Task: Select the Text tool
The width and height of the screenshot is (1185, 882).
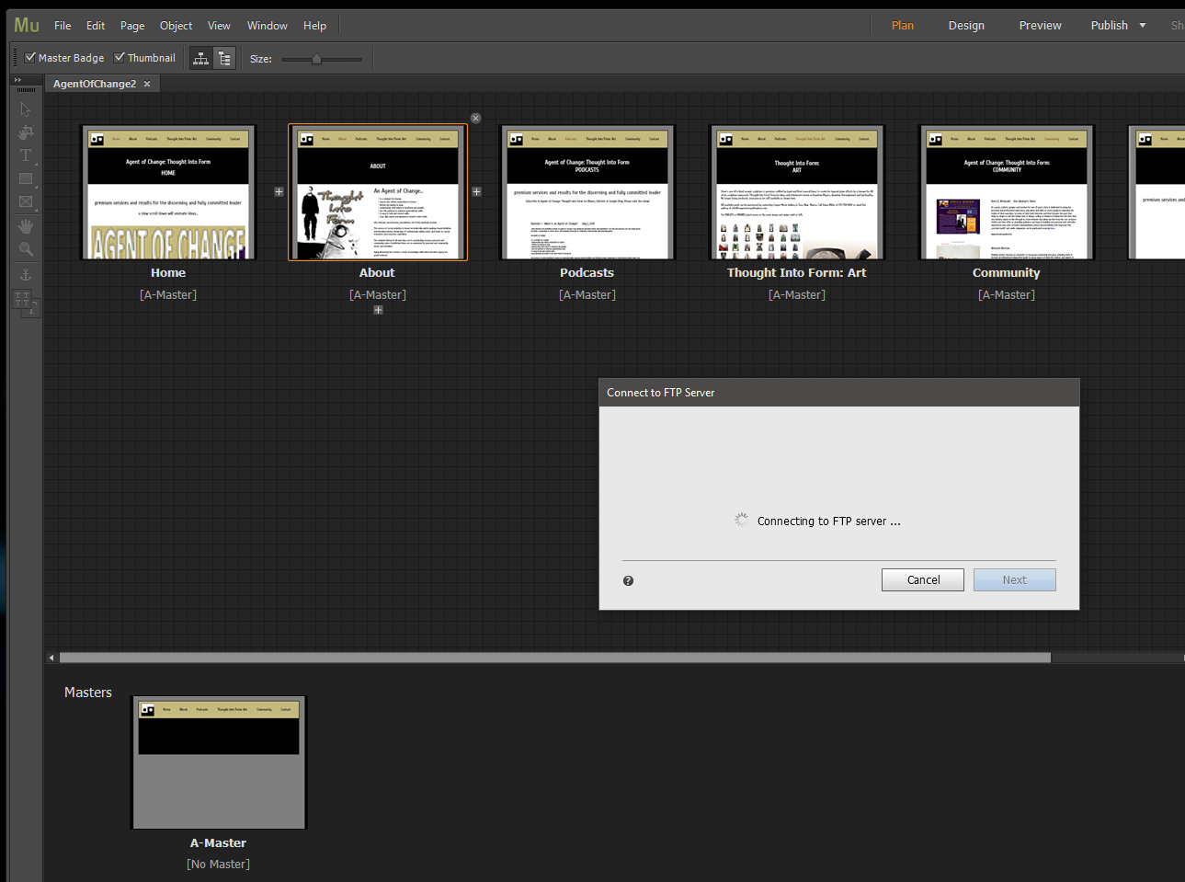Action: pyautogui.click(x=26, y=155)
